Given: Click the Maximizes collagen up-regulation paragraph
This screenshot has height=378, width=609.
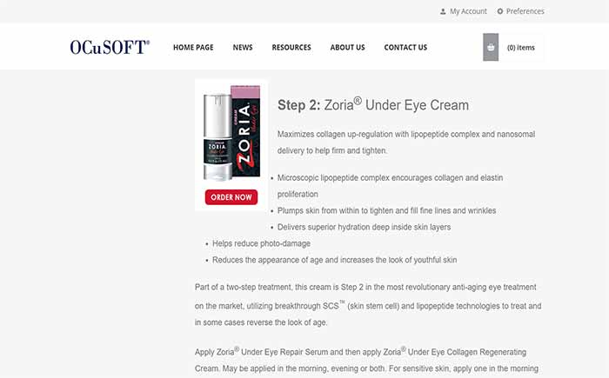Looking at the screenshot, I should click(x=406, y=143).
